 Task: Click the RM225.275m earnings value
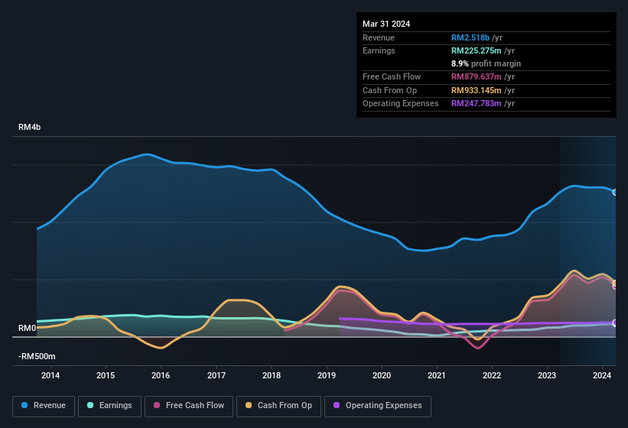point(477,50)
